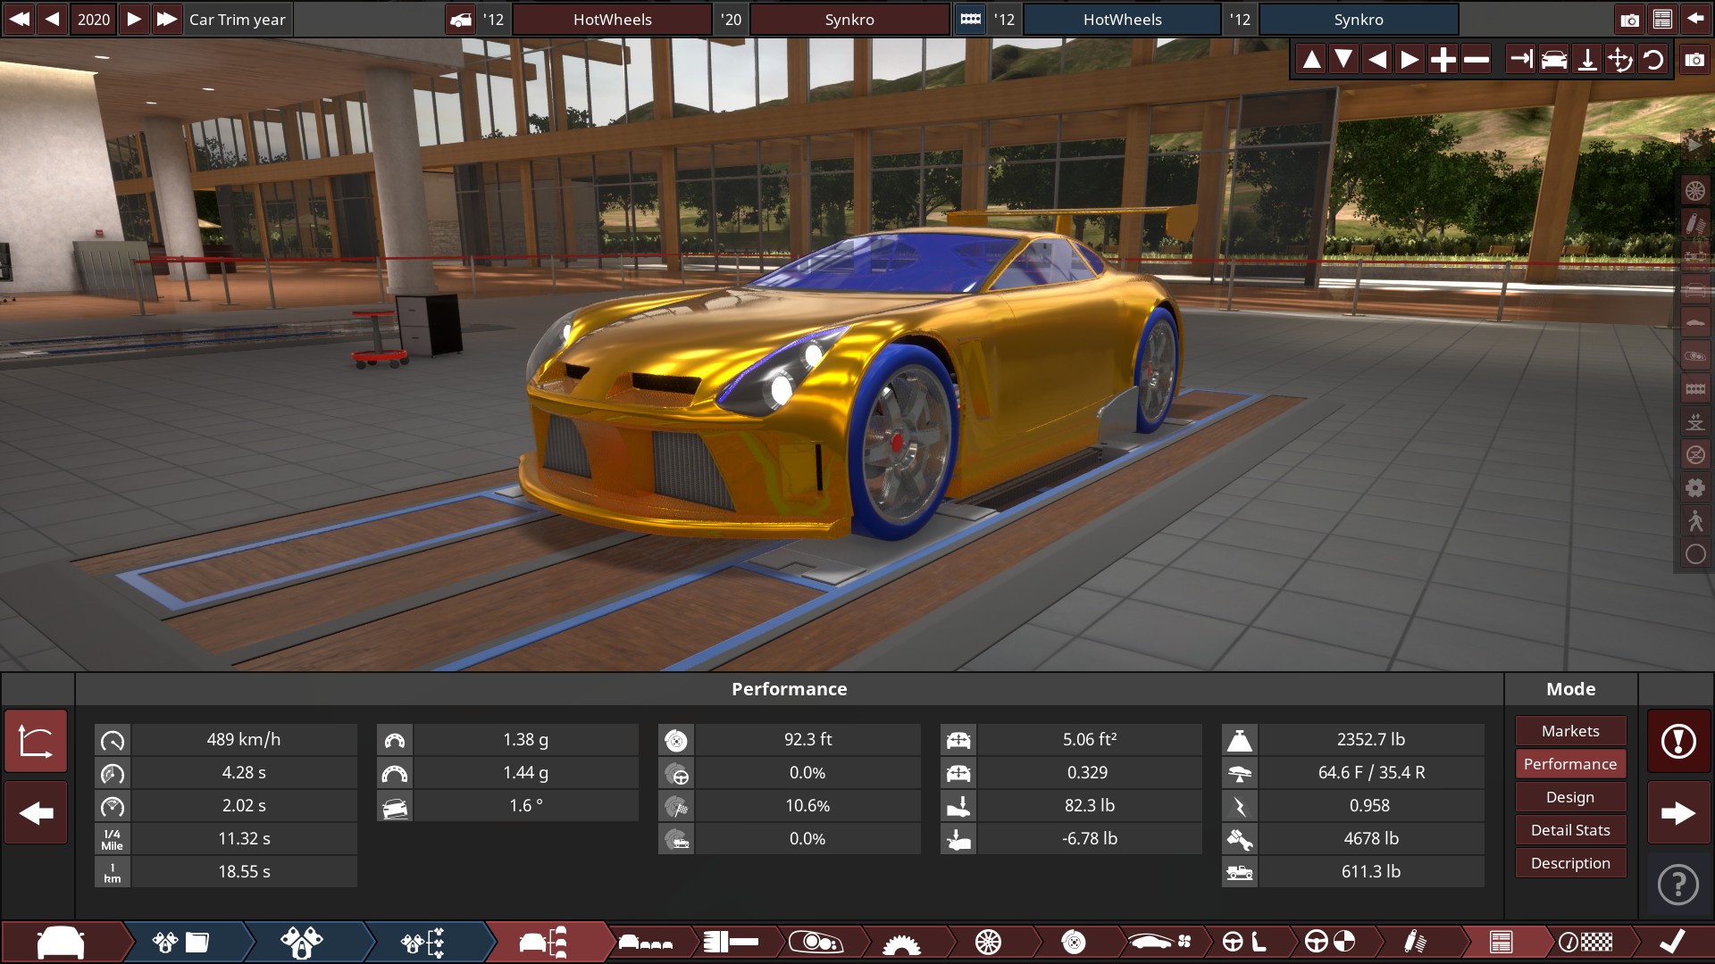The image size is (1715, 964).
Task: Click the reset rotation icon in camera toolbar
Action: (1653, 60)
